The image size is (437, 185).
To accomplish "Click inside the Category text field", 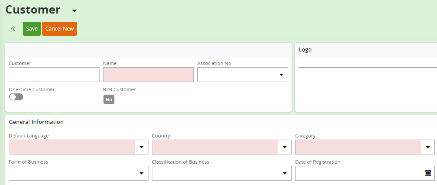I will point(358,147).
